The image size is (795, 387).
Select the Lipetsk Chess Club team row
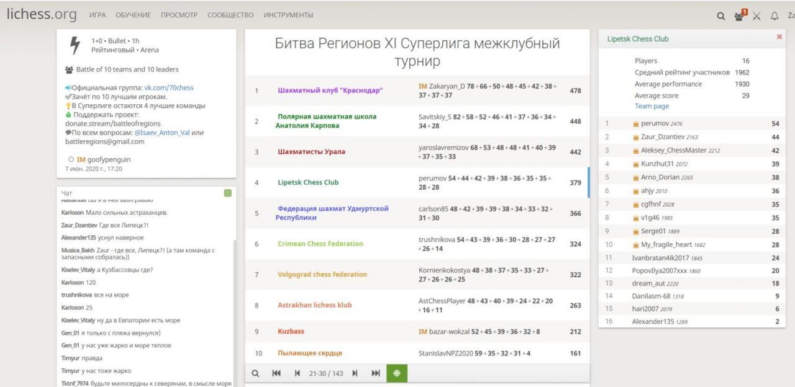(417, 182)
